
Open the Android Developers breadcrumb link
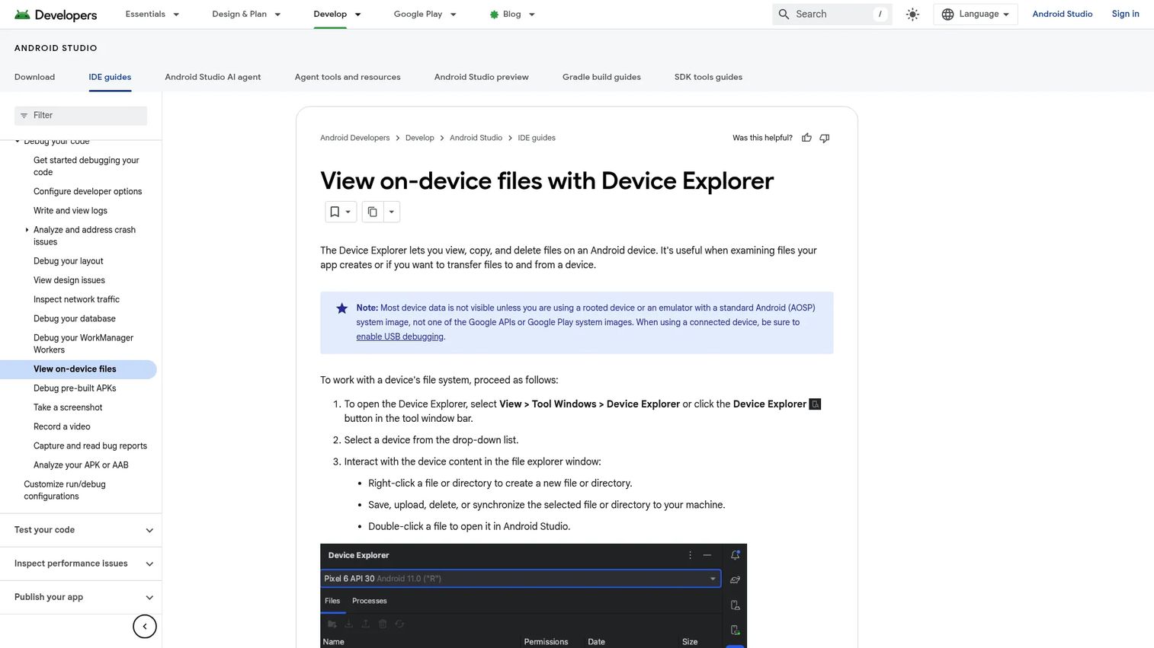(354, 138)
